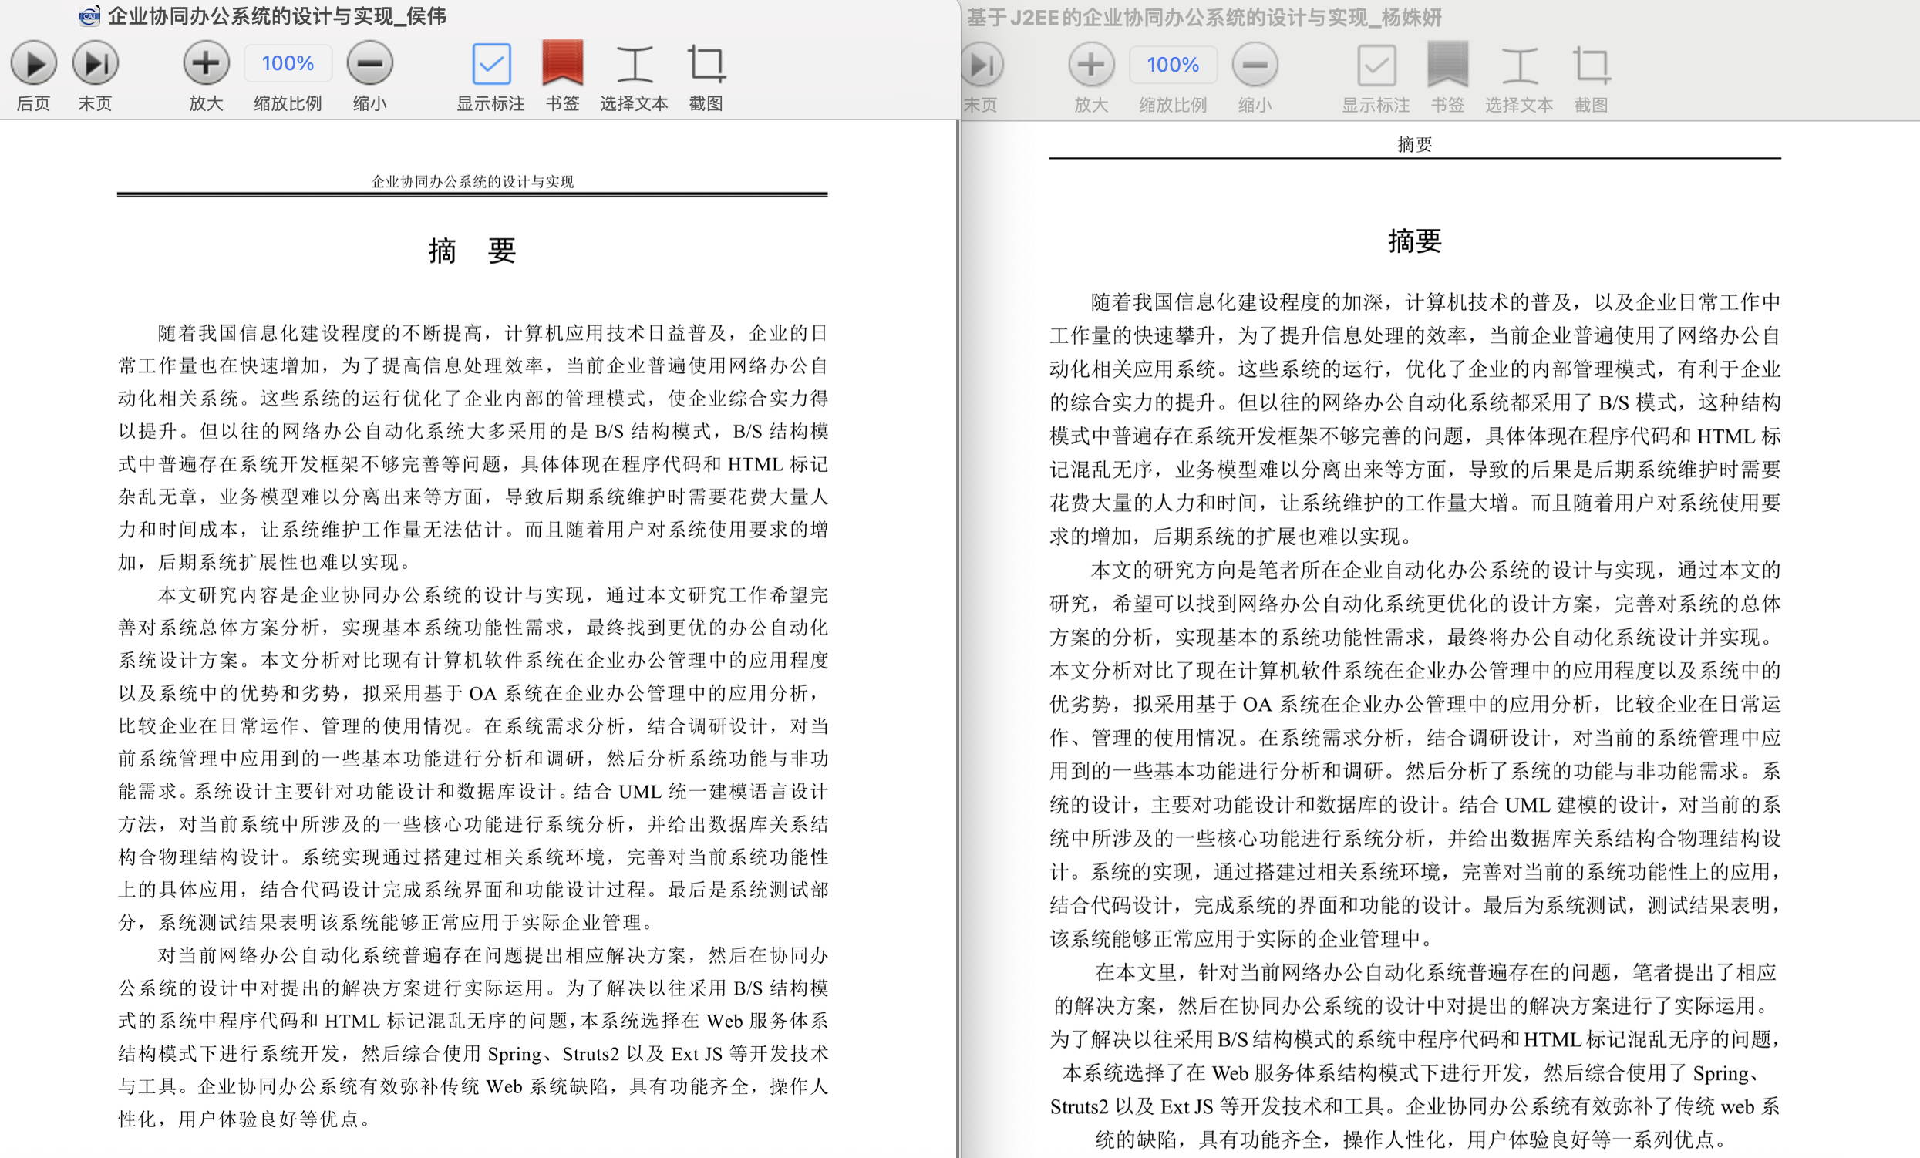Screen dimensions: 1920x1158
Task: Click the 100% zoom ratio field in left window
Action: [x=288, y=64]
